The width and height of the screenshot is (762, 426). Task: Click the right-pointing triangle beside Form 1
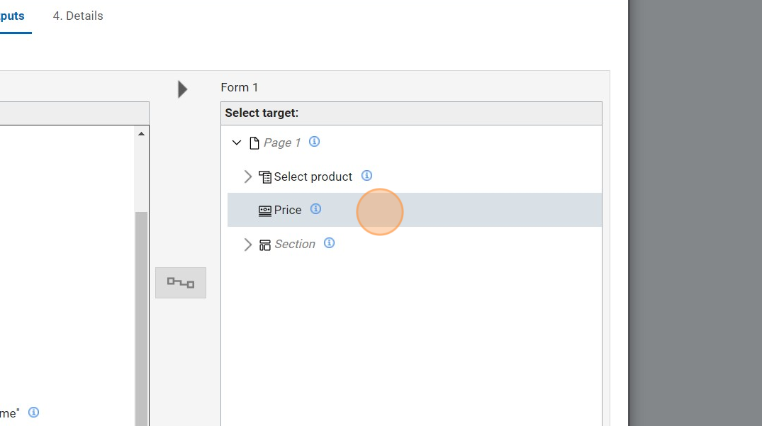pyautogui.click(x=183, y=89)
